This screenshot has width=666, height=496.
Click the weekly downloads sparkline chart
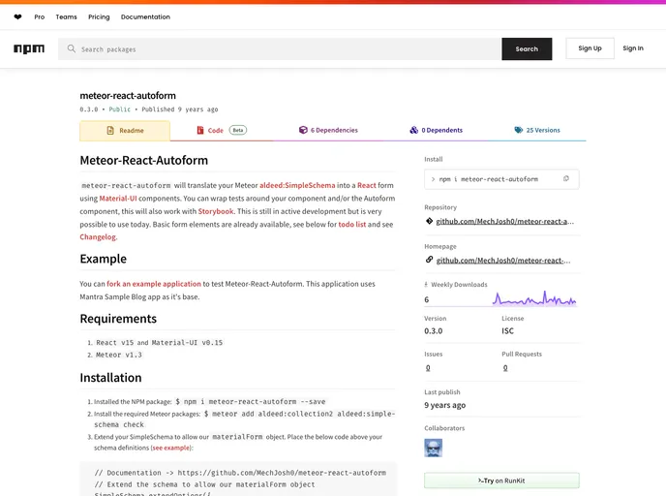[x=534, y=298]
